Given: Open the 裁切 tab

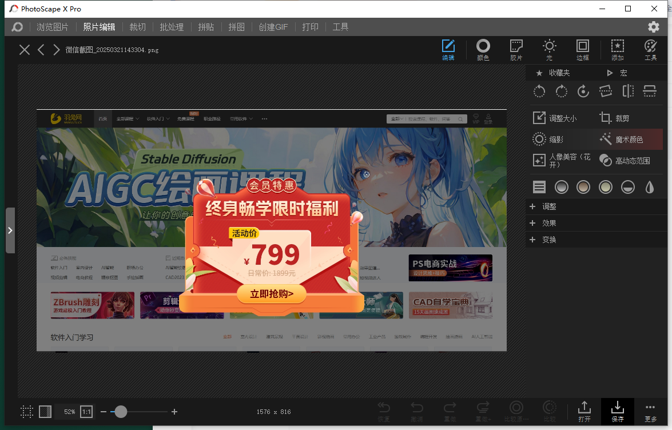Looking at the screenshot, I should [x=138, y=27].
